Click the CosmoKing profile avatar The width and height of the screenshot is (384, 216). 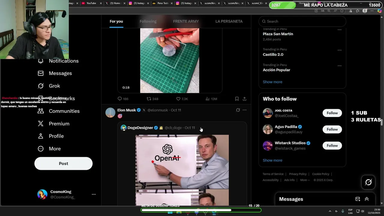point(42,194)
